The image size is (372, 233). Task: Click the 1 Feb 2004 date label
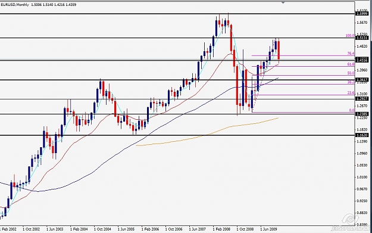pyautogui.click(x=79, y=229)
